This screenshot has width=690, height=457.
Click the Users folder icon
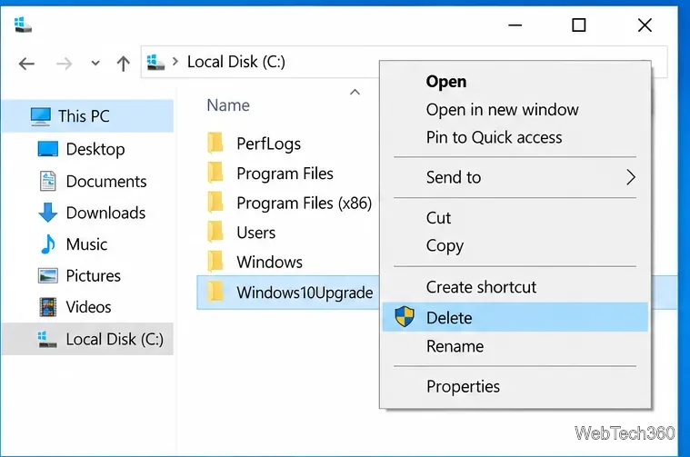[x=215, y=232]
